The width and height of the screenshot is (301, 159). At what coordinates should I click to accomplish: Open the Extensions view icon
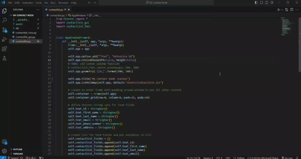click(4, 49)
